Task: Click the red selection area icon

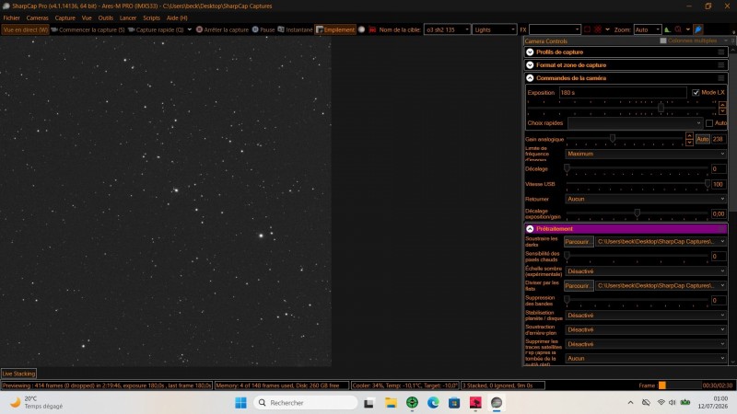Action: [x=587, y=29]
